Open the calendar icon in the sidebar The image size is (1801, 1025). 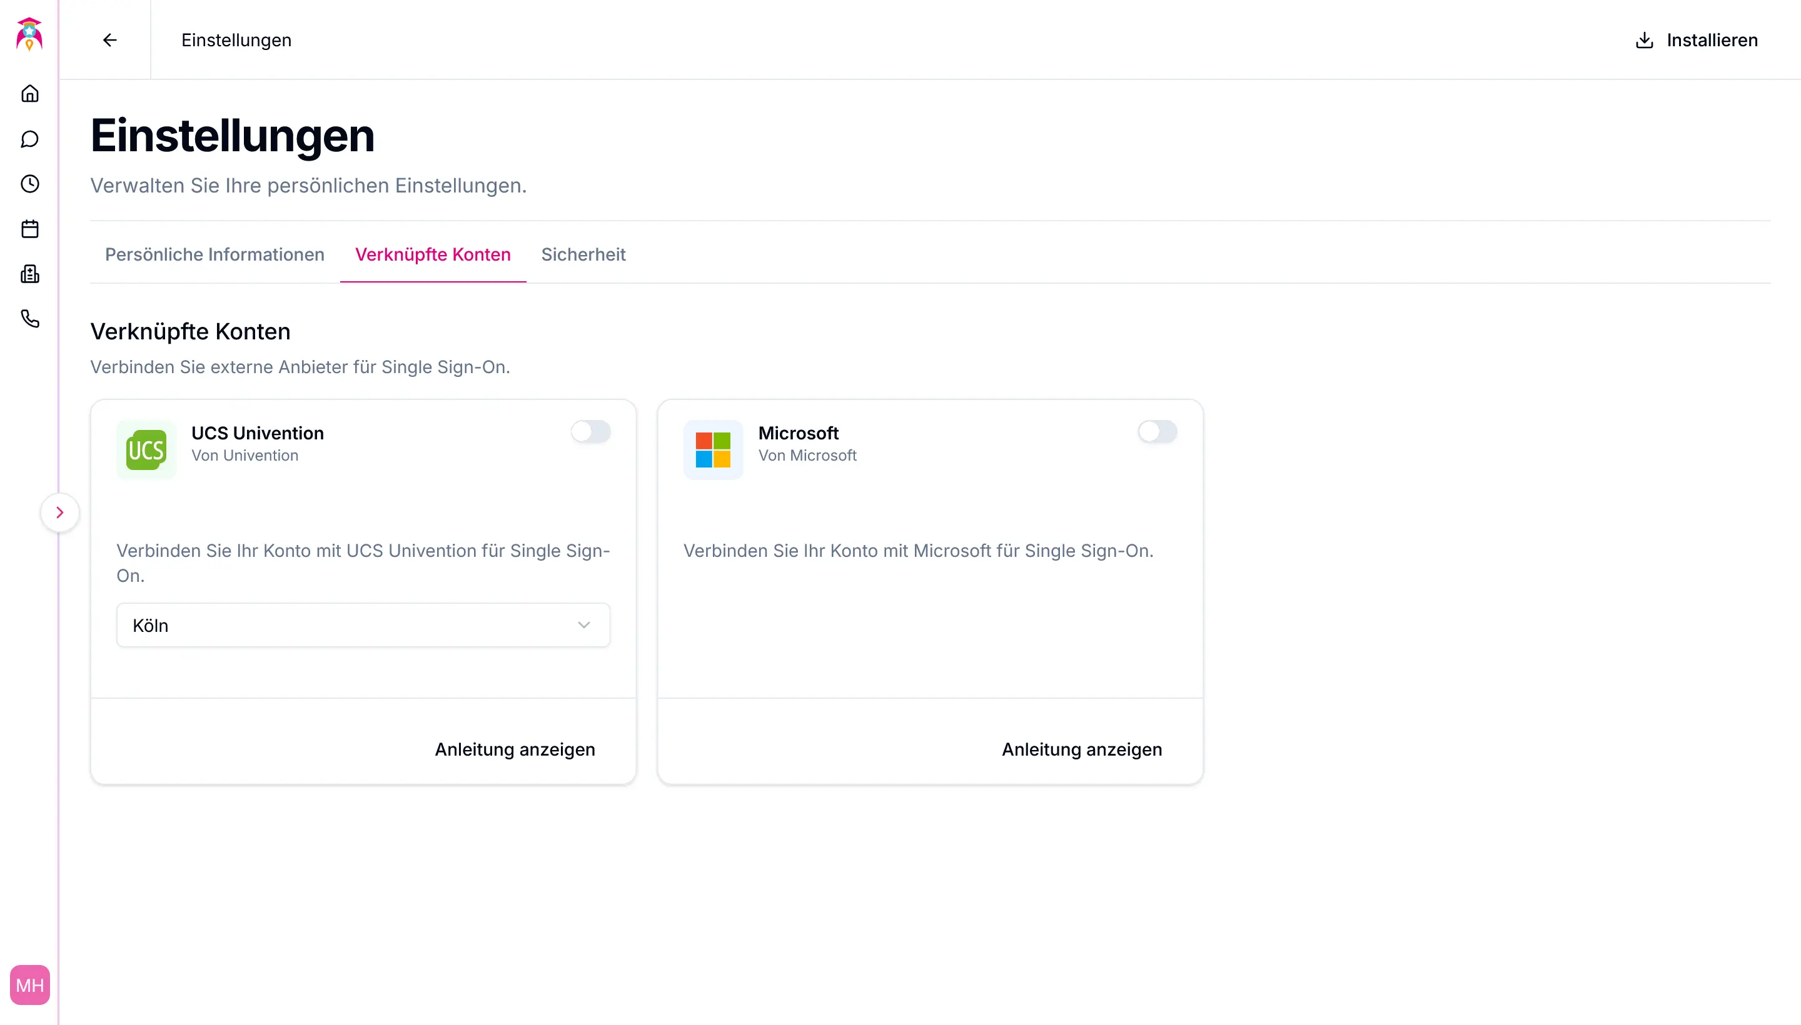pyautogui.click(x=29, y=229)
